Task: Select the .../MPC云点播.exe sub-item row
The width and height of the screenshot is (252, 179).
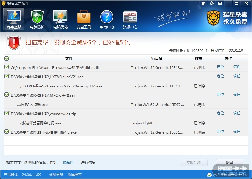Action: [x=126, y=104]
